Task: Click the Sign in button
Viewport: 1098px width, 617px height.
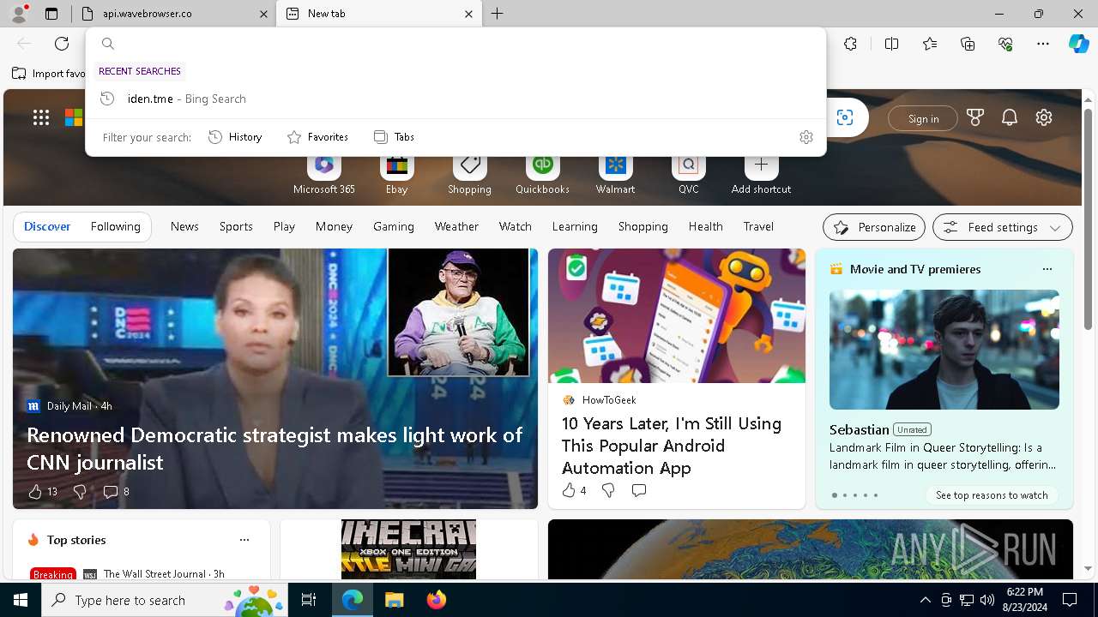Action: [923, 118]
